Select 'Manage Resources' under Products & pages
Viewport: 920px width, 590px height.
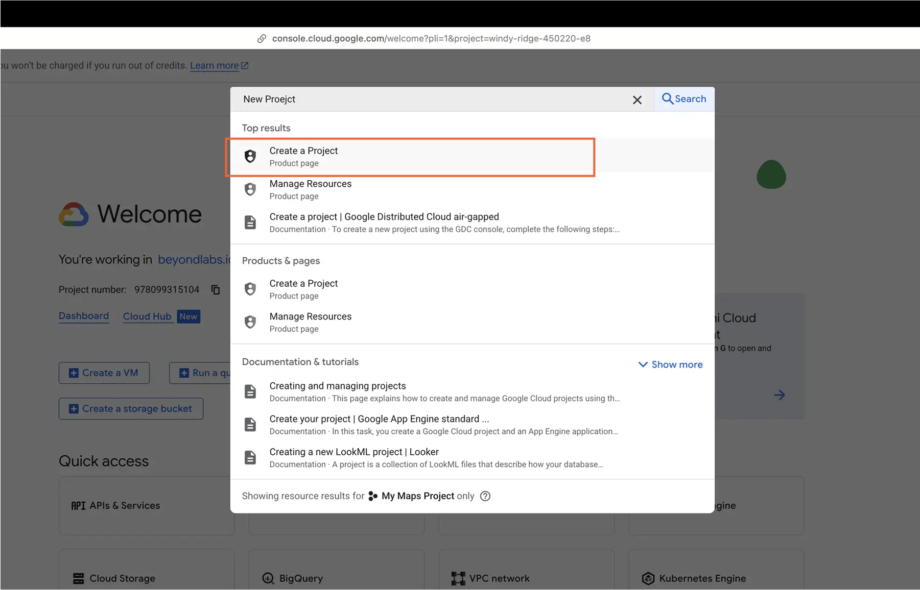[311, 322]
